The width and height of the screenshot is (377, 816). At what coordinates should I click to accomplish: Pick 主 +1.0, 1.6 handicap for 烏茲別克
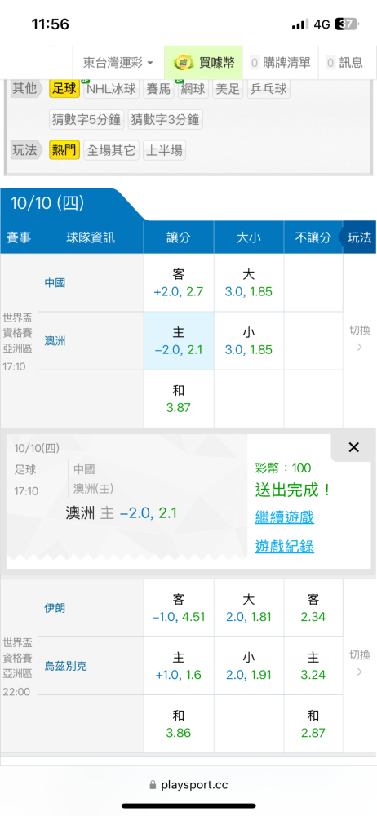(x=179, y=666)
